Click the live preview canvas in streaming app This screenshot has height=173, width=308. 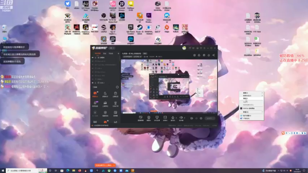[169, 86]
